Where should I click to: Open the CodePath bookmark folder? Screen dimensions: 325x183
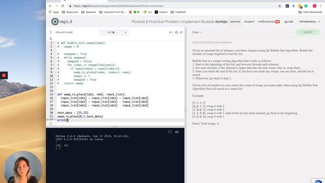coord(178,12)
